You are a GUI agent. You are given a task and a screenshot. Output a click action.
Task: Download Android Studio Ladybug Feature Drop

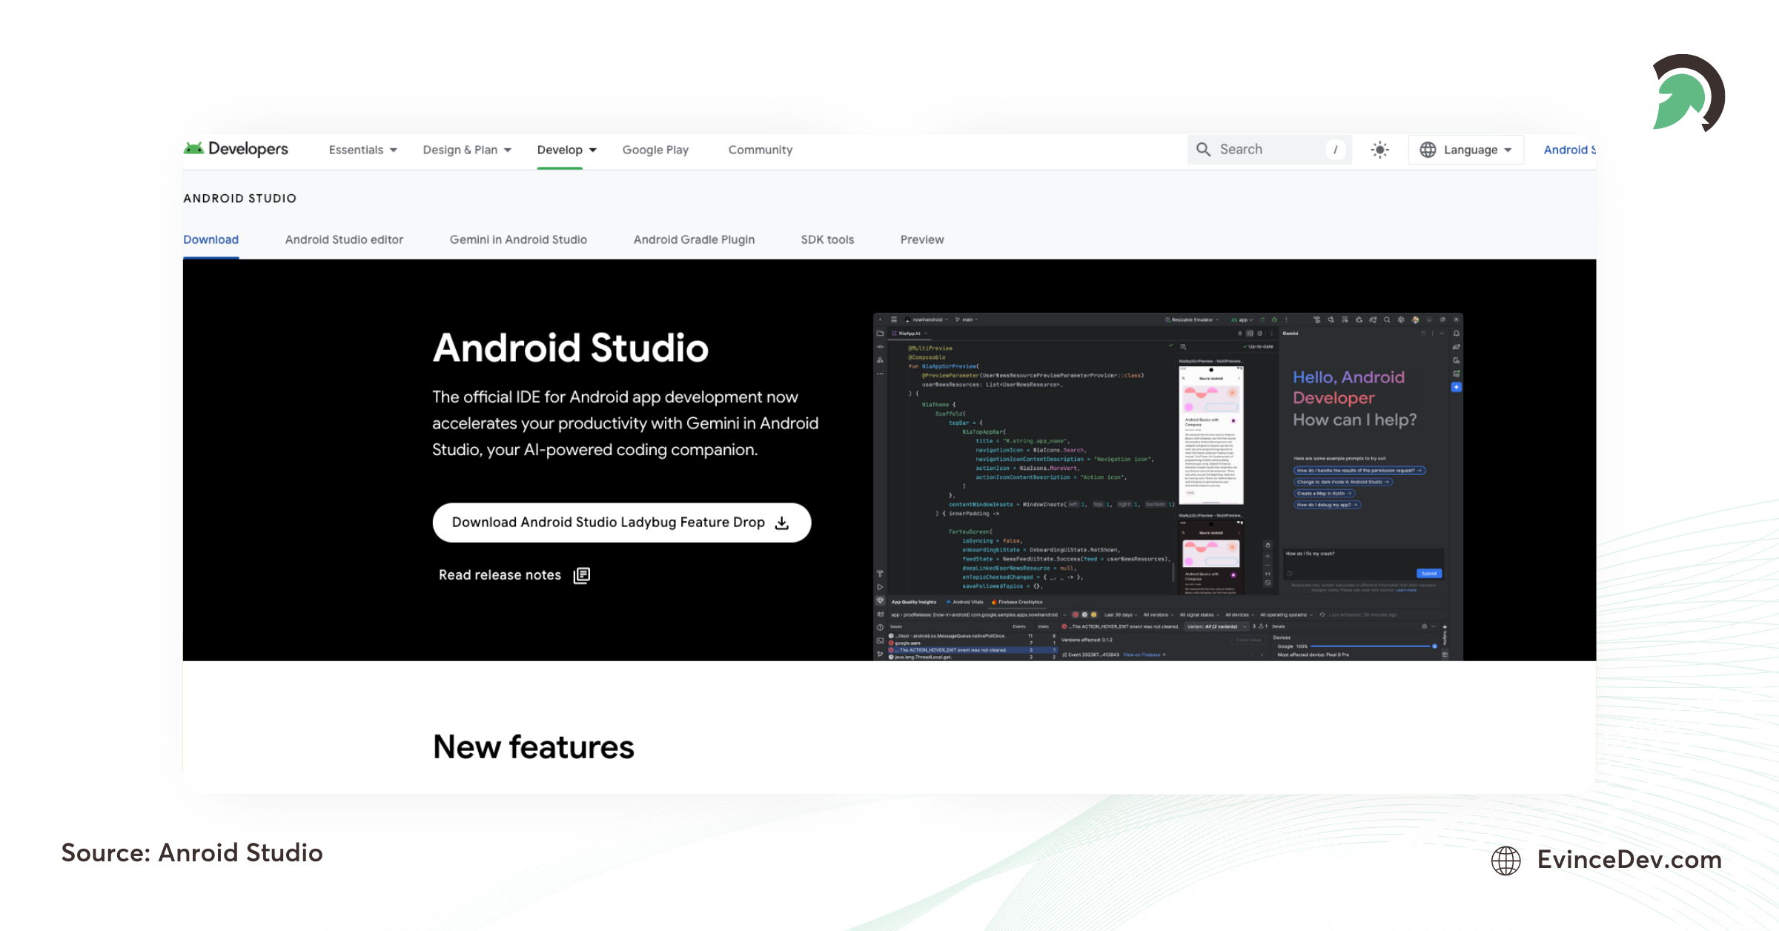[x=621, y=522]
